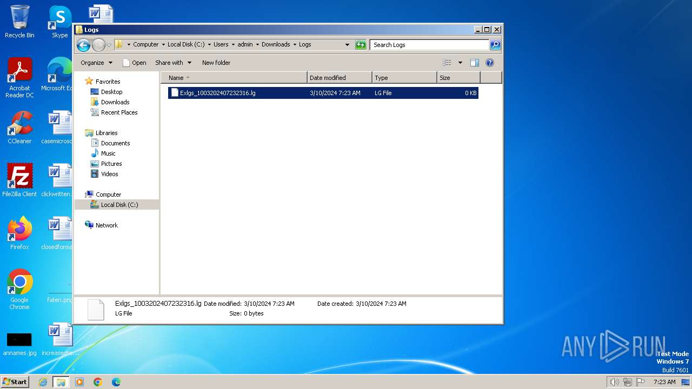Viewport: 692px width, 389px height.
Task: Open address bar previous locations dropdown
Action: 347,45
